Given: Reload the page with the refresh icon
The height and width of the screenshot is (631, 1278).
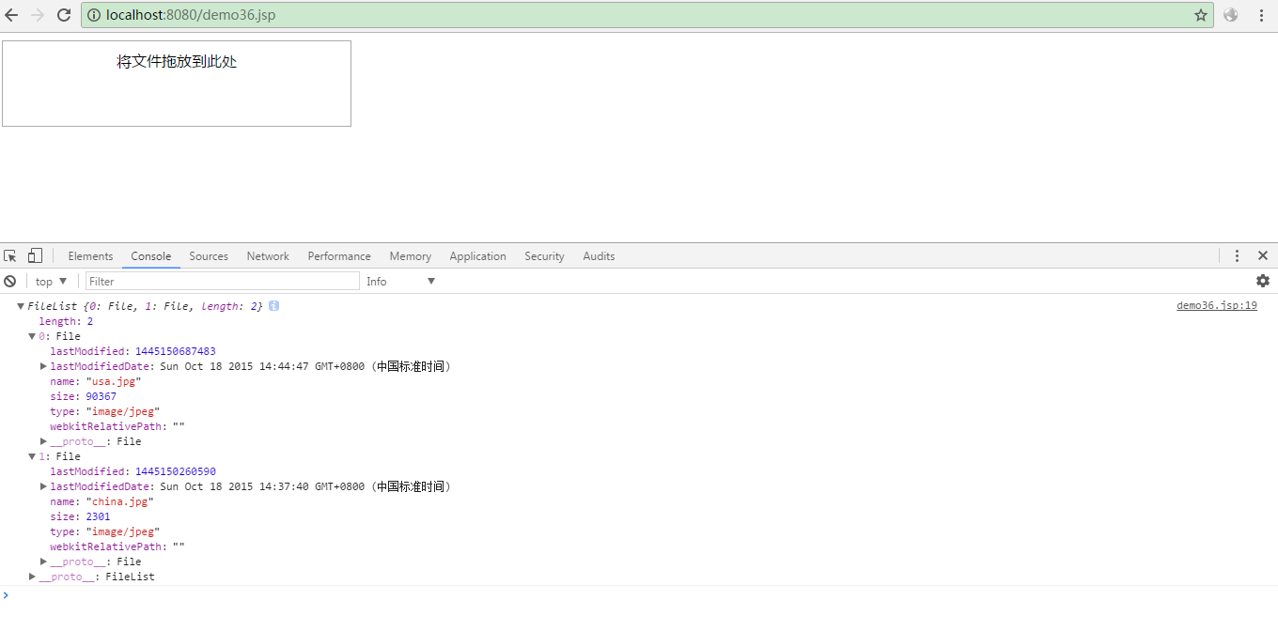Looking at the screenshot, I should [x=64, y=15].
